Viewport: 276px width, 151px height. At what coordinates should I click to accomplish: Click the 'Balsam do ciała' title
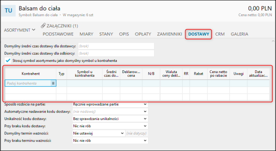point(40,8)
